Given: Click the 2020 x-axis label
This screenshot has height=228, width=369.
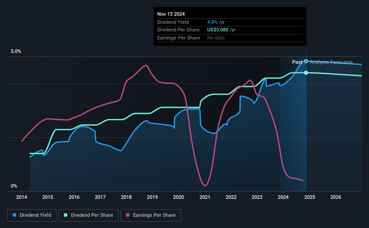Looking at the screenshot, I should (x=178, y=197).
